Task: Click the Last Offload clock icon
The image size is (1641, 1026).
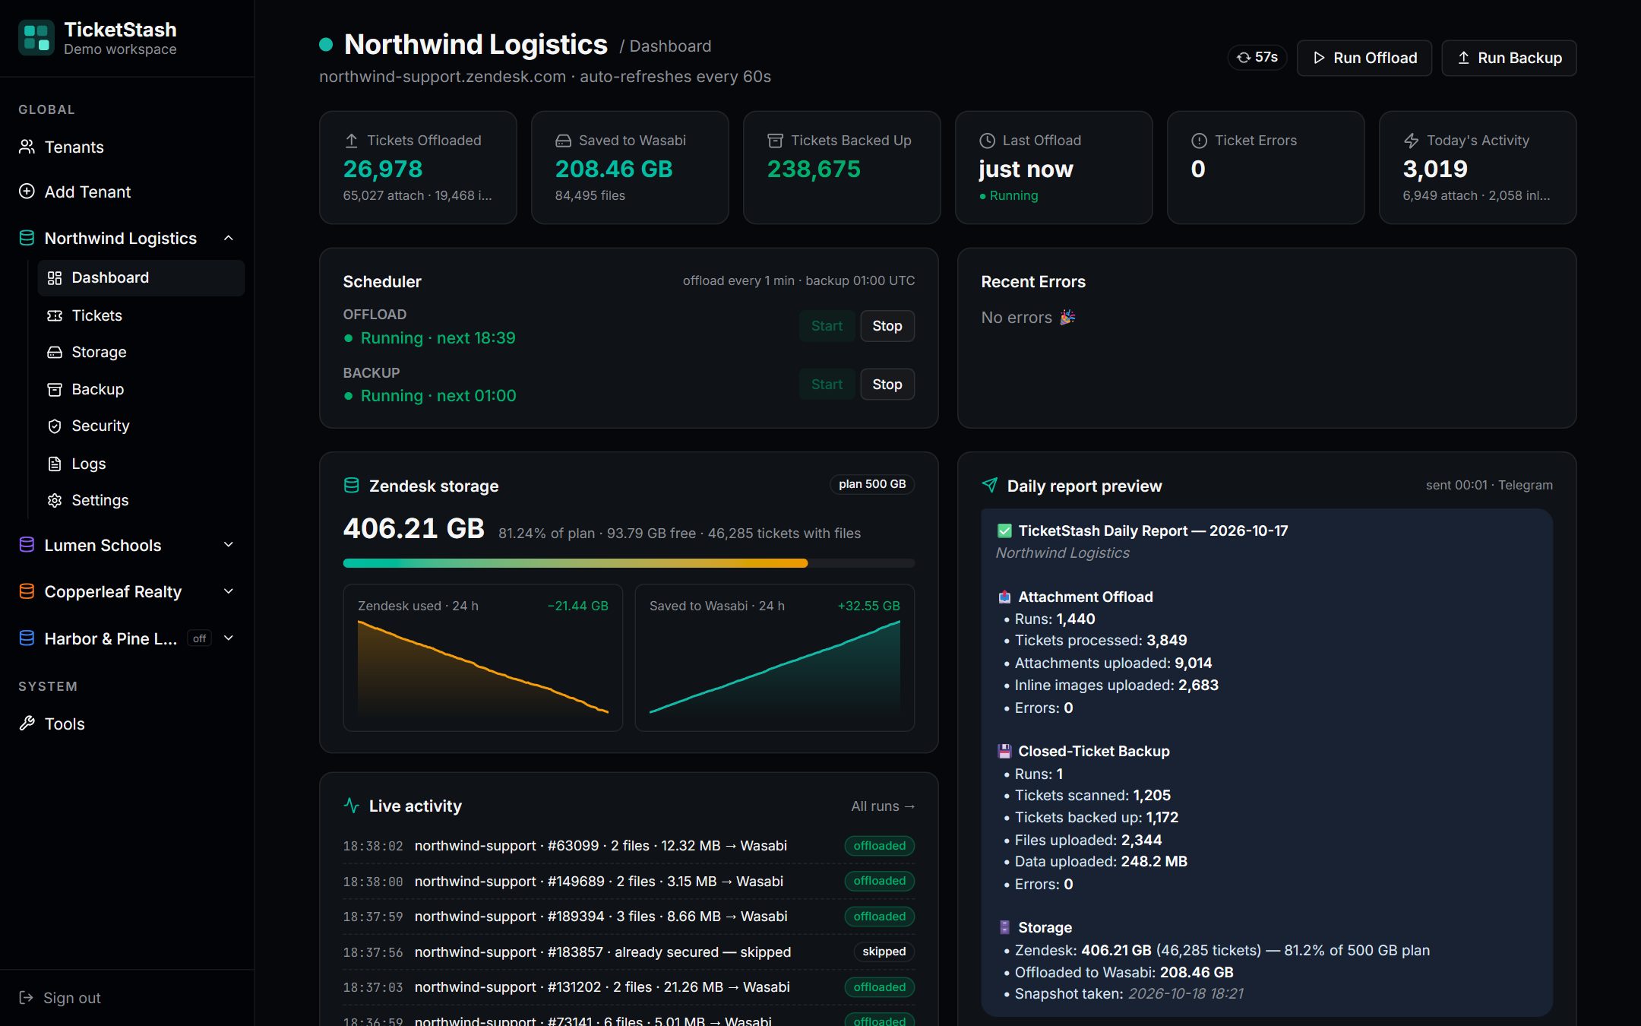Action: [987, 141]
